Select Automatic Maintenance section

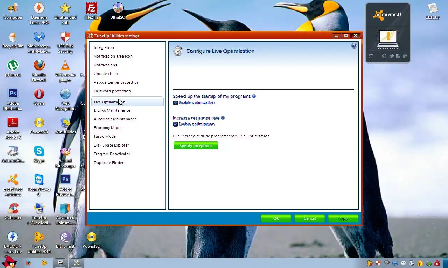point(115,119)
